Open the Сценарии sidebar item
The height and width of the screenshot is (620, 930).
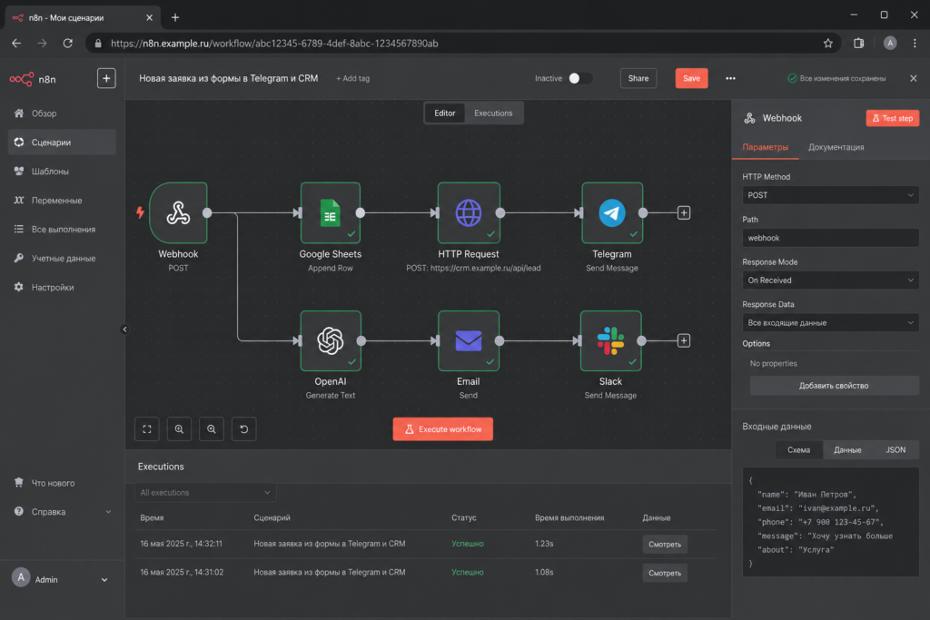pyautogui.click(x=62, y=143)
